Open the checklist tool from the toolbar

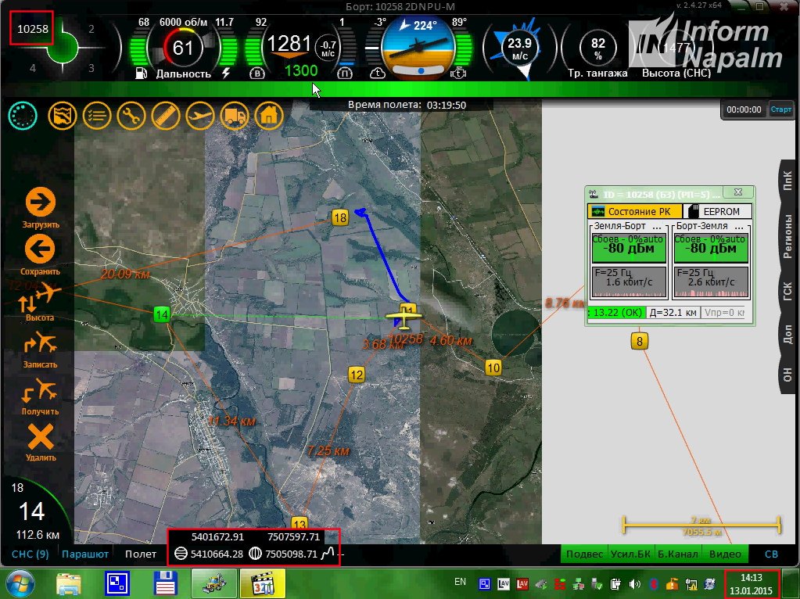[x=97, y=115]
